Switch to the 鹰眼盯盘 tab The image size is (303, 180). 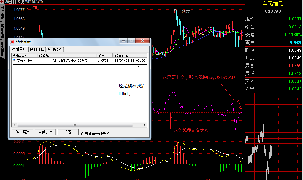tap(37, 50)
